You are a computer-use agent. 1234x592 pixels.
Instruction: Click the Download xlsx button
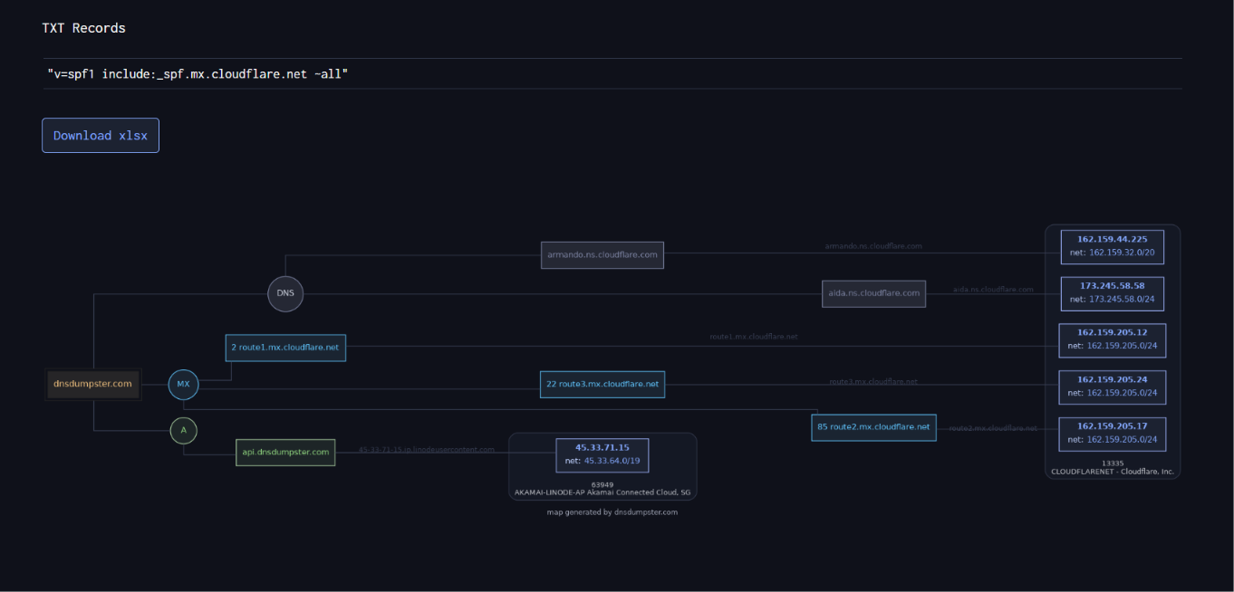[x=101, y=136]
